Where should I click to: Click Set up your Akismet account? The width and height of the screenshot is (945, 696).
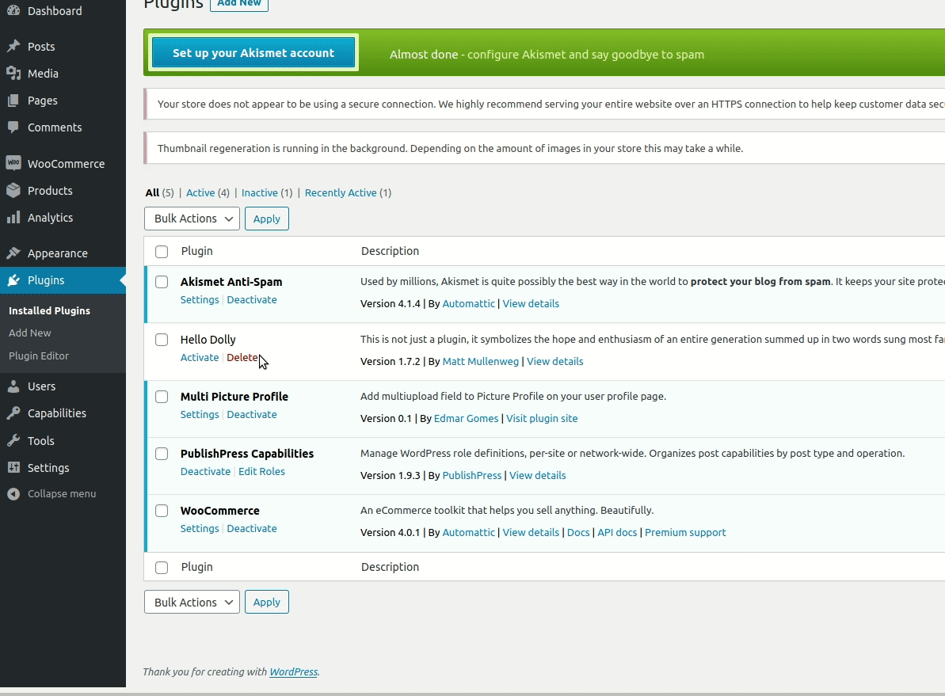pos(253,53)
